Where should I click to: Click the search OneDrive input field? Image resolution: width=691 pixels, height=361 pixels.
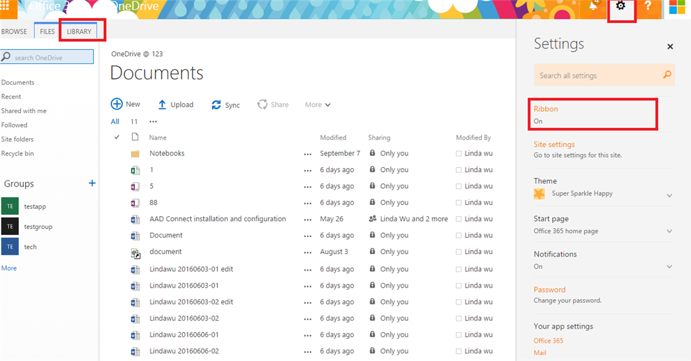click(x=47, y=57)
